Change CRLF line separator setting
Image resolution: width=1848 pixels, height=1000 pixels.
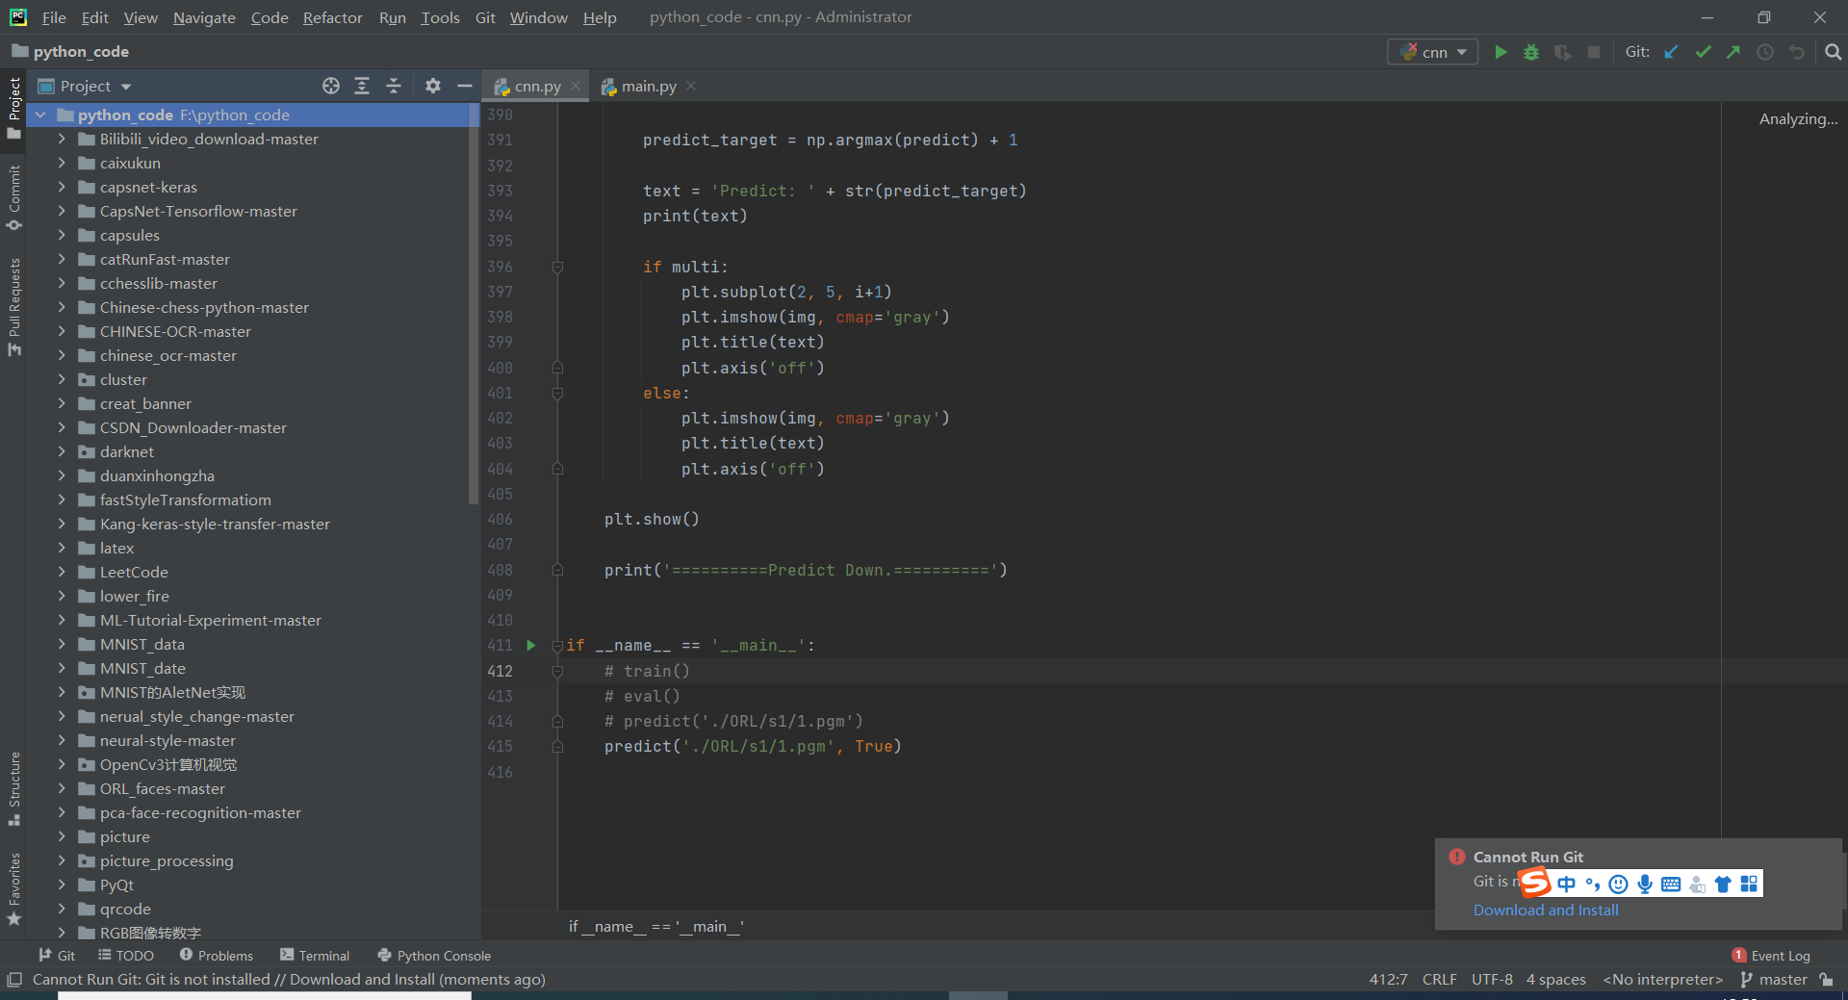(x=1439, y=979)
